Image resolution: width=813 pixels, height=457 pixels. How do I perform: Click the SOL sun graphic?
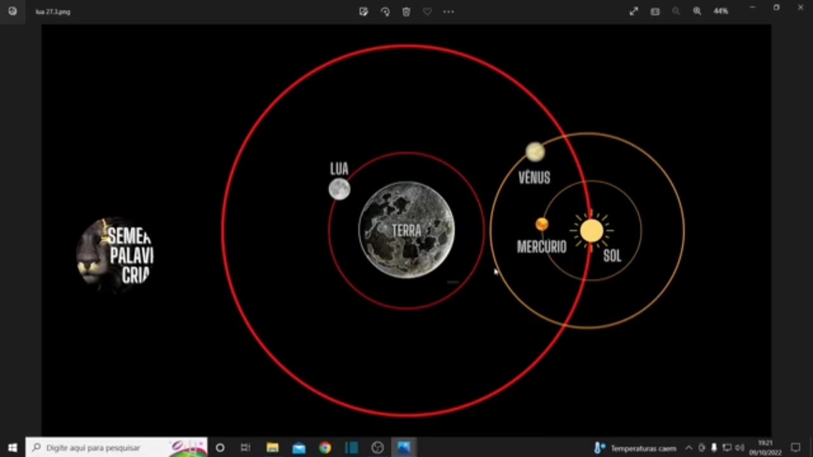click(591, 230)
